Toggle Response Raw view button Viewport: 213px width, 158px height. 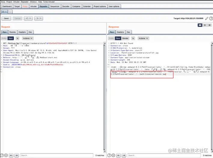pos(118,38)
